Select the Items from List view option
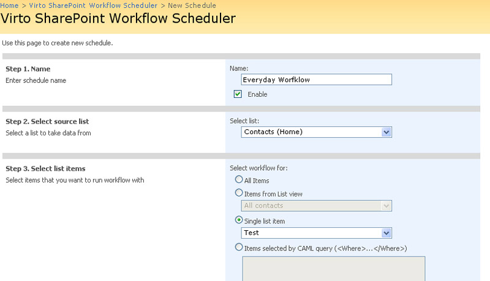 tap(239, 193)
